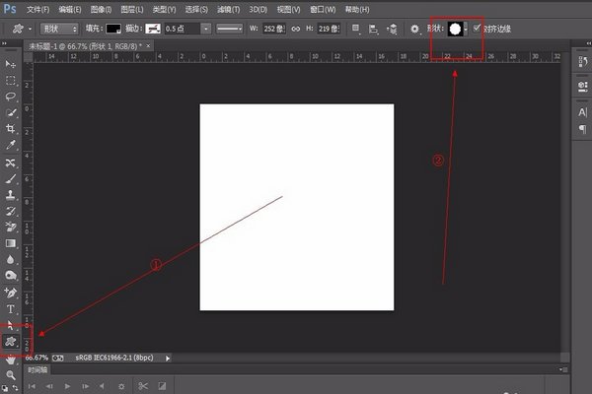Click the link width and height chain icon
Screen dimensions: 592x394
pos(295,30)
